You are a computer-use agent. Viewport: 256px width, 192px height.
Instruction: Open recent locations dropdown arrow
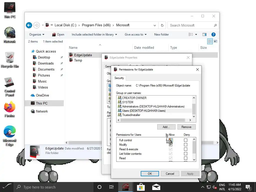pos(43,25)
